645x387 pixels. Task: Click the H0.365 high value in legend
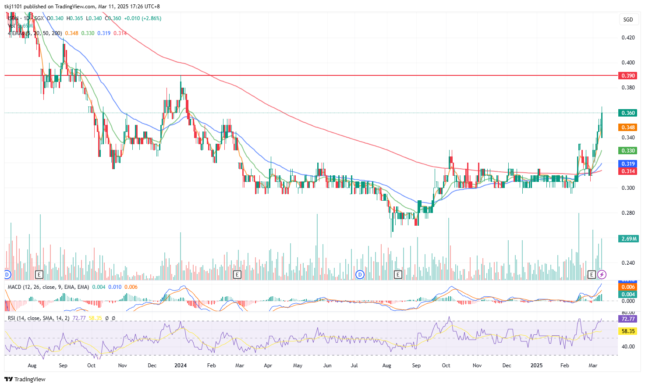74,18
